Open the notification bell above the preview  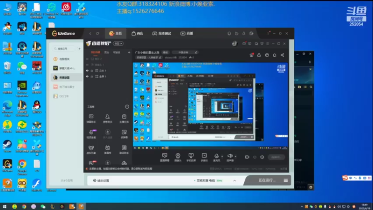click(x=275, y=55)
